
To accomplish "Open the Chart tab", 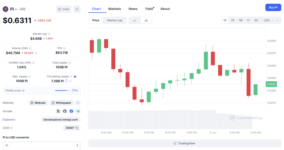I will (96, 9).
